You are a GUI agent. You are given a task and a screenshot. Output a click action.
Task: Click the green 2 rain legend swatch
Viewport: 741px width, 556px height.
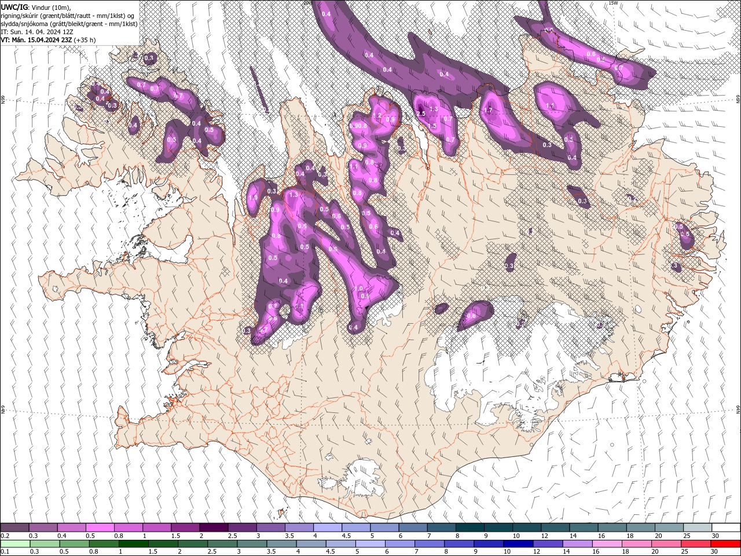(x=192, y=544)
